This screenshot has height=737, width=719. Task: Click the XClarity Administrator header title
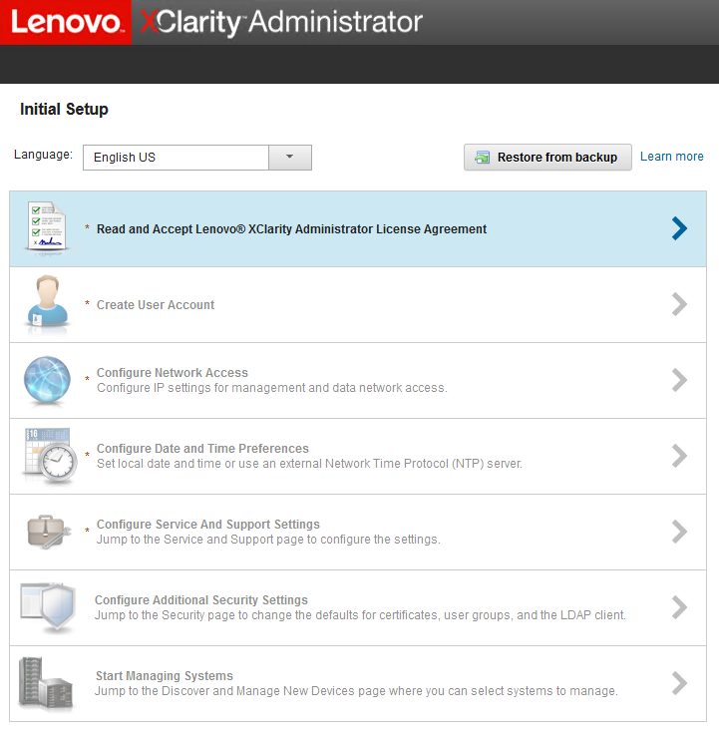point(281,22)
